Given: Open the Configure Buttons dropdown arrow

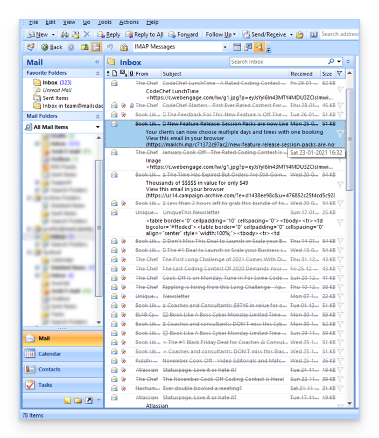Looking at the screenshot, I should pos(99,401).
